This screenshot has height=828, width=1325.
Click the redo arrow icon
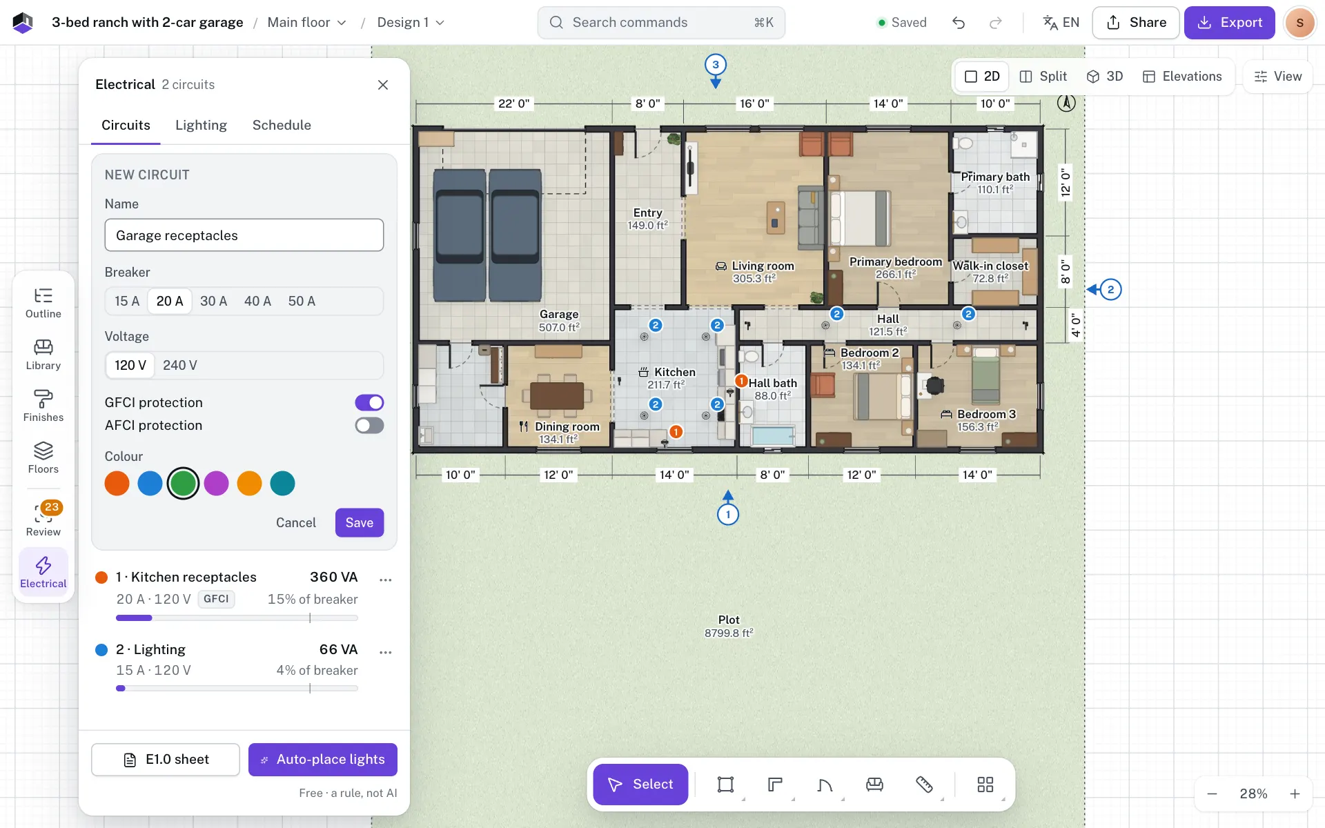995,23
